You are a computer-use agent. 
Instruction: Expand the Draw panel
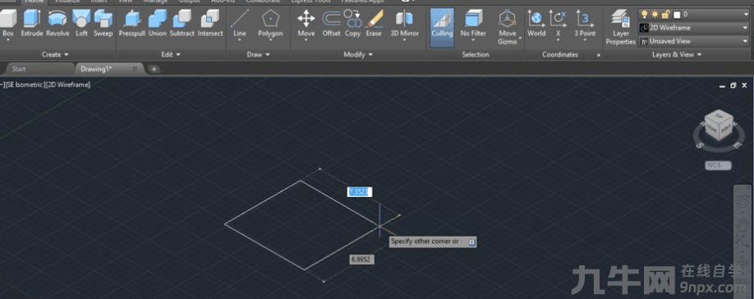[x=258, y=54]
